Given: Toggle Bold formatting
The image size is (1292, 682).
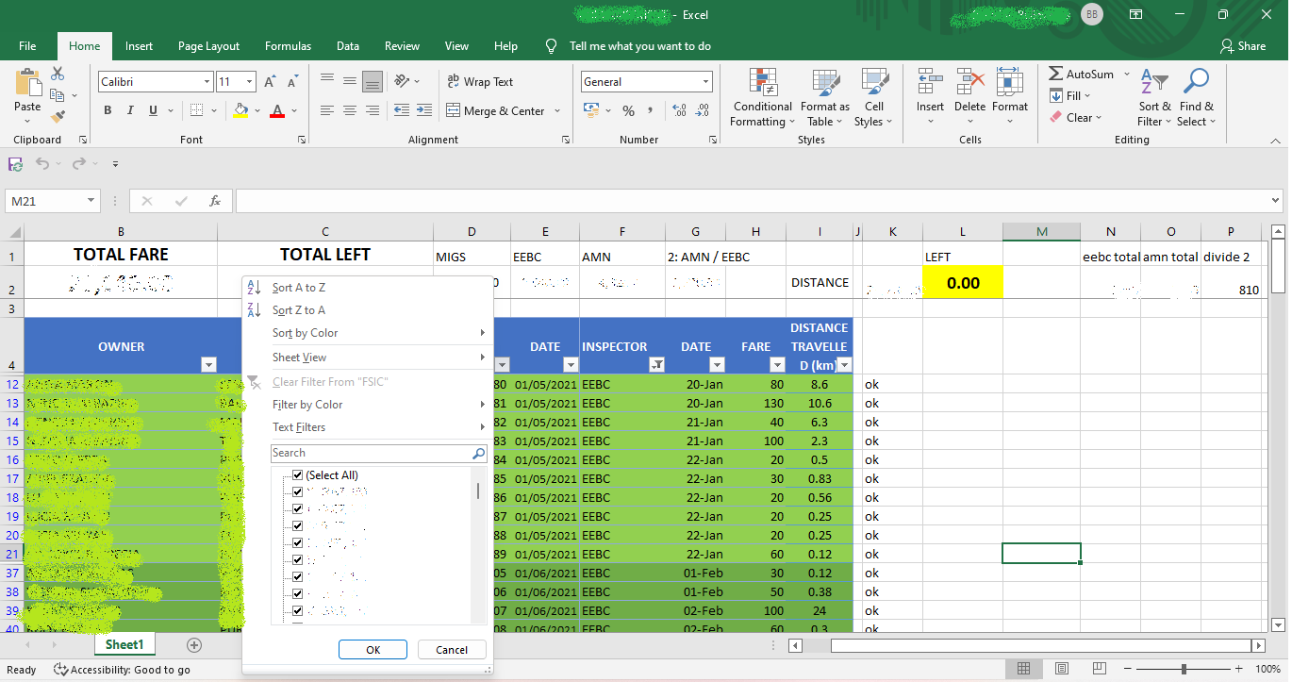Looking at the screenshot, I should pos(108,110).
